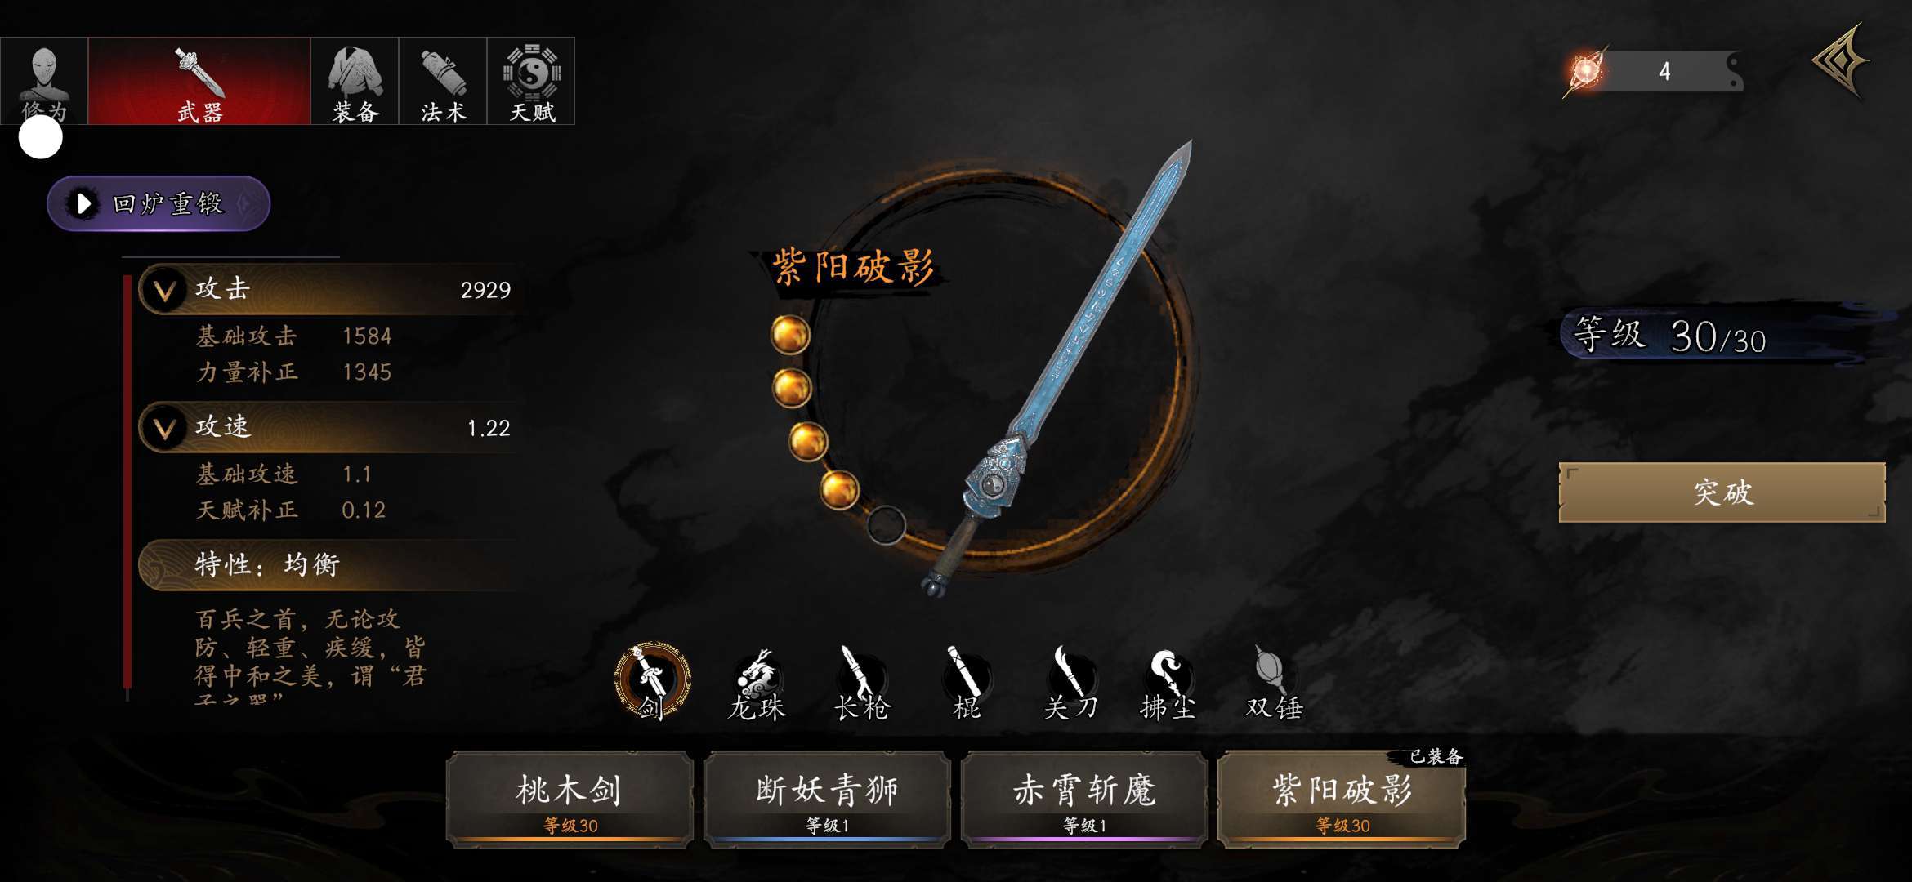Screen dimensions: 1912x882
Task: Click the 突破 breakthrough button
Action: [x=1722, y=492]
